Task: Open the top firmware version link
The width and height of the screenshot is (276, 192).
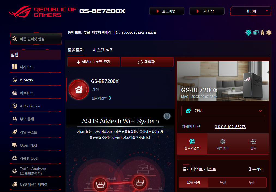Action: tap(139, 32)
